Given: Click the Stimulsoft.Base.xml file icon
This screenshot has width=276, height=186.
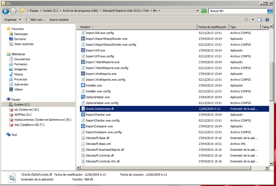Looking at the screenshot, I should [83, 144].
